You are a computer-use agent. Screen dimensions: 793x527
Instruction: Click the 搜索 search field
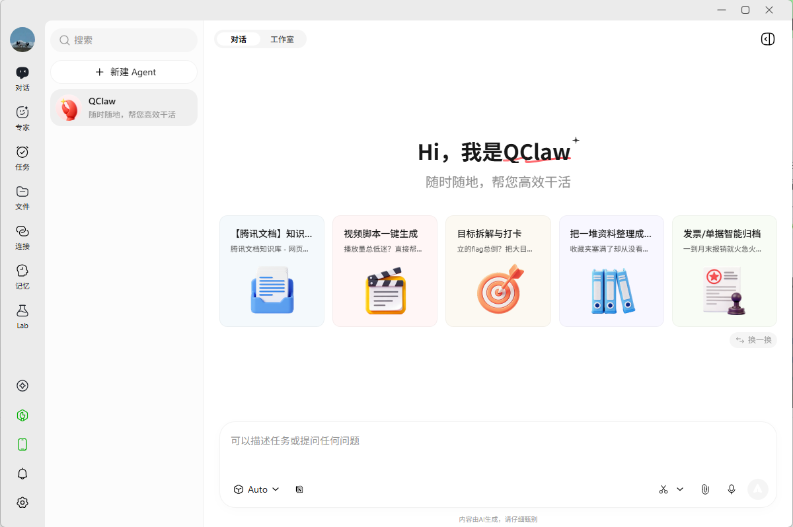(124, 40)
